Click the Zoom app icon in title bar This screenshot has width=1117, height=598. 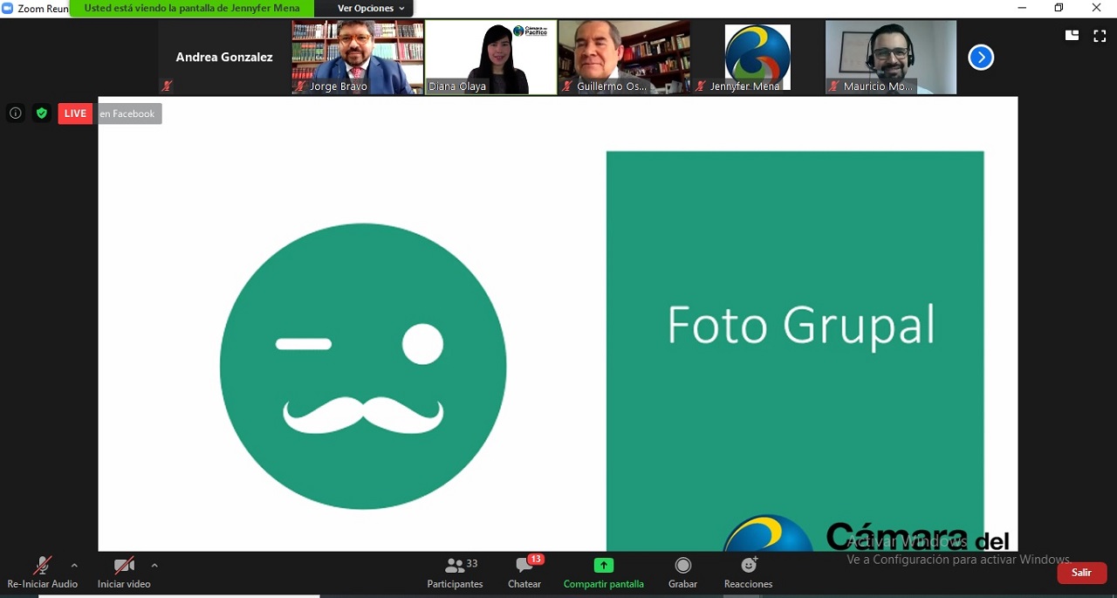[x=8, y=8]
